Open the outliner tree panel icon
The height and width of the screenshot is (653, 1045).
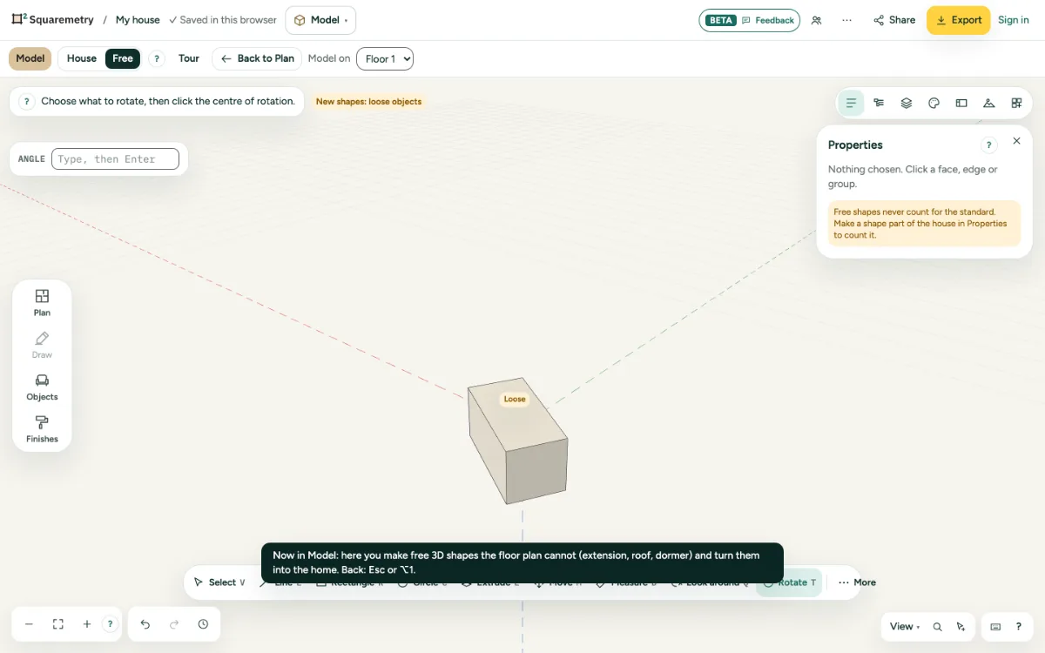click(879, 103)
